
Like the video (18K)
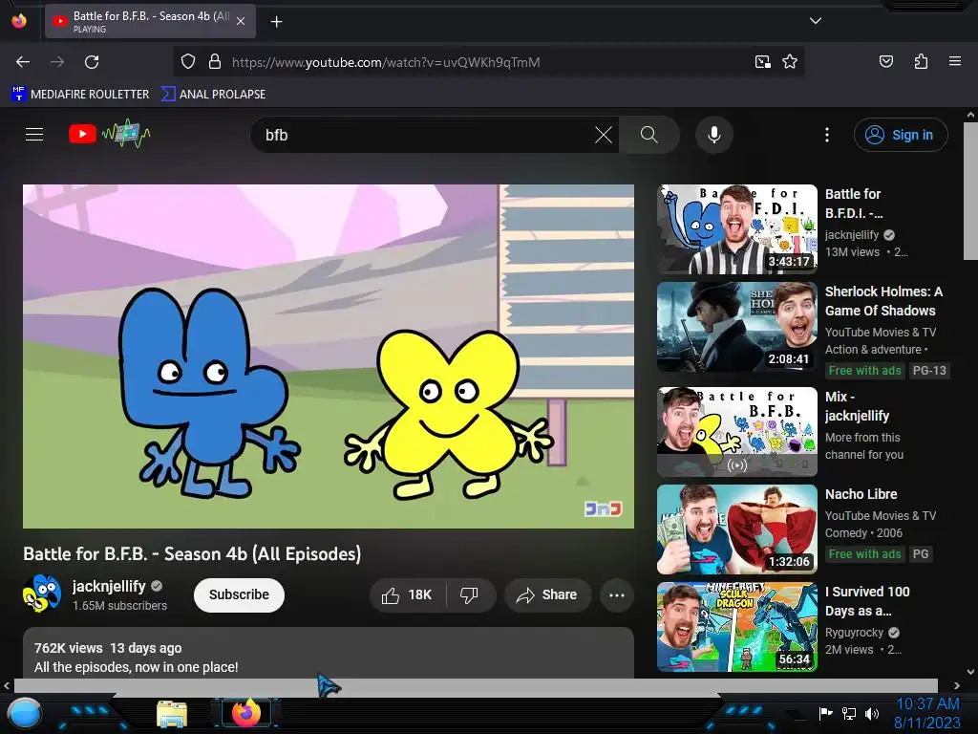(408, 594)
